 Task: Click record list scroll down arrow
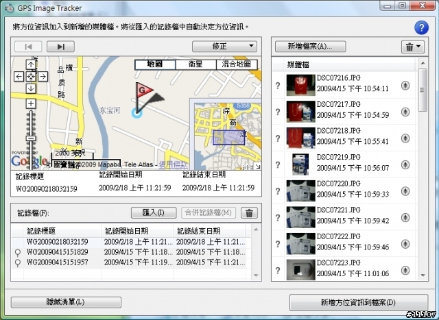point(256,275)
